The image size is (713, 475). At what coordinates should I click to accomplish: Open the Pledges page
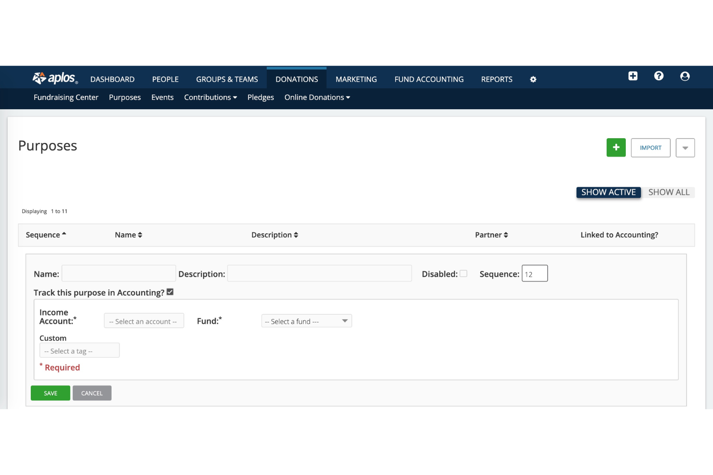pyautogui.click(x=261, y=97)
